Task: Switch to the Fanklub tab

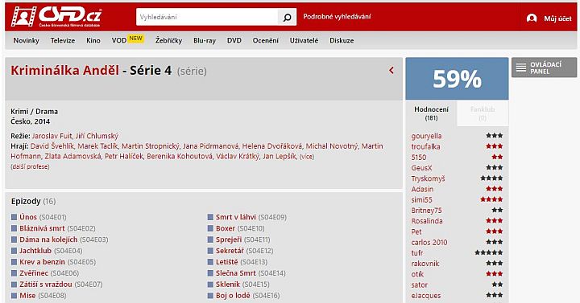Action: 483,113
